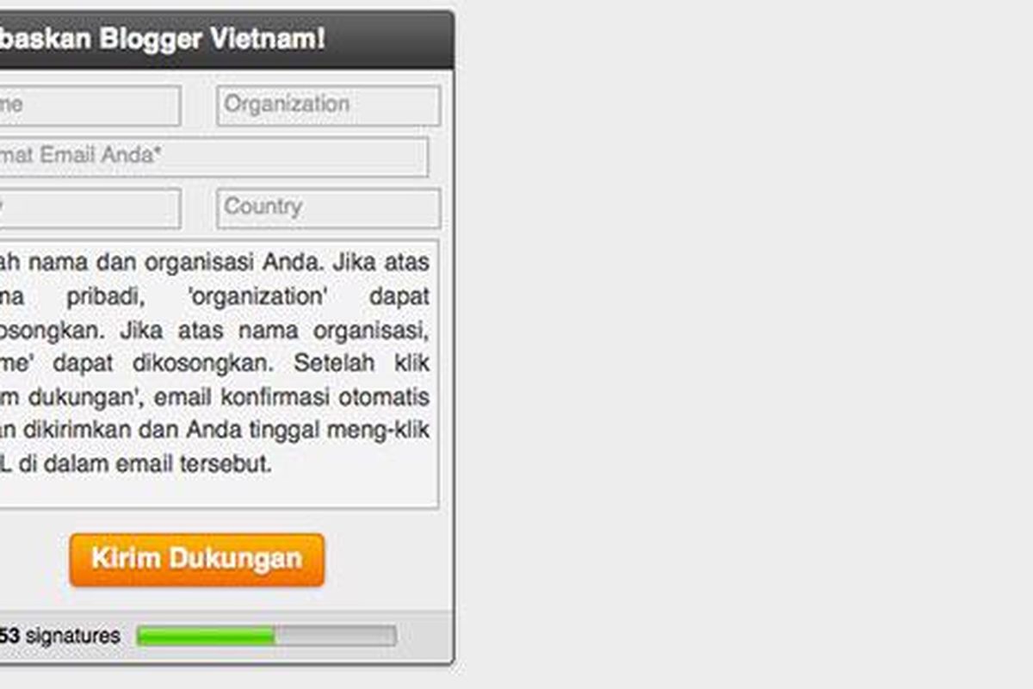Click the orange Kirim Dukungan button
The width and height of the screenshot is (1033, 689).
pos(197,559)
